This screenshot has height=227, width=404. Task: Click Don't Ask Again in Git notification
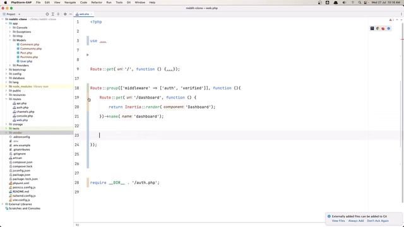click(377, 221)
